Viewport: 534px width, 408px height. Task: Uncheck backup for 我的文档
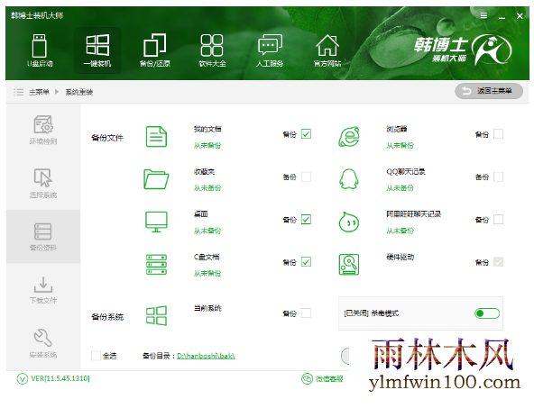[x=306, y=134]
